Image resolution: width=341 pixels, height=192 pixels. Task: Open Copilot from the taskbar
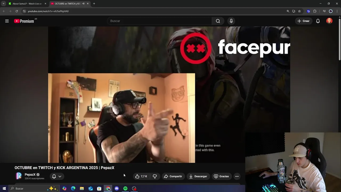pyautogui.click(x=64, y=189)
